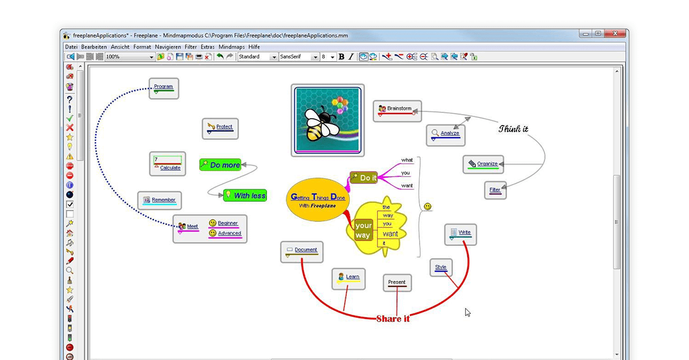The image size is (689, 360).
Task: Click the Zoom in red plus icon
Action: click(x=412, y=57)
